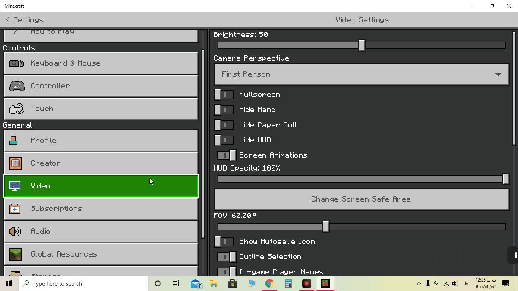This screenshot has height=291, width=518.
Task: Disable the Screen Animations toggle
Action: coord(227,155)
